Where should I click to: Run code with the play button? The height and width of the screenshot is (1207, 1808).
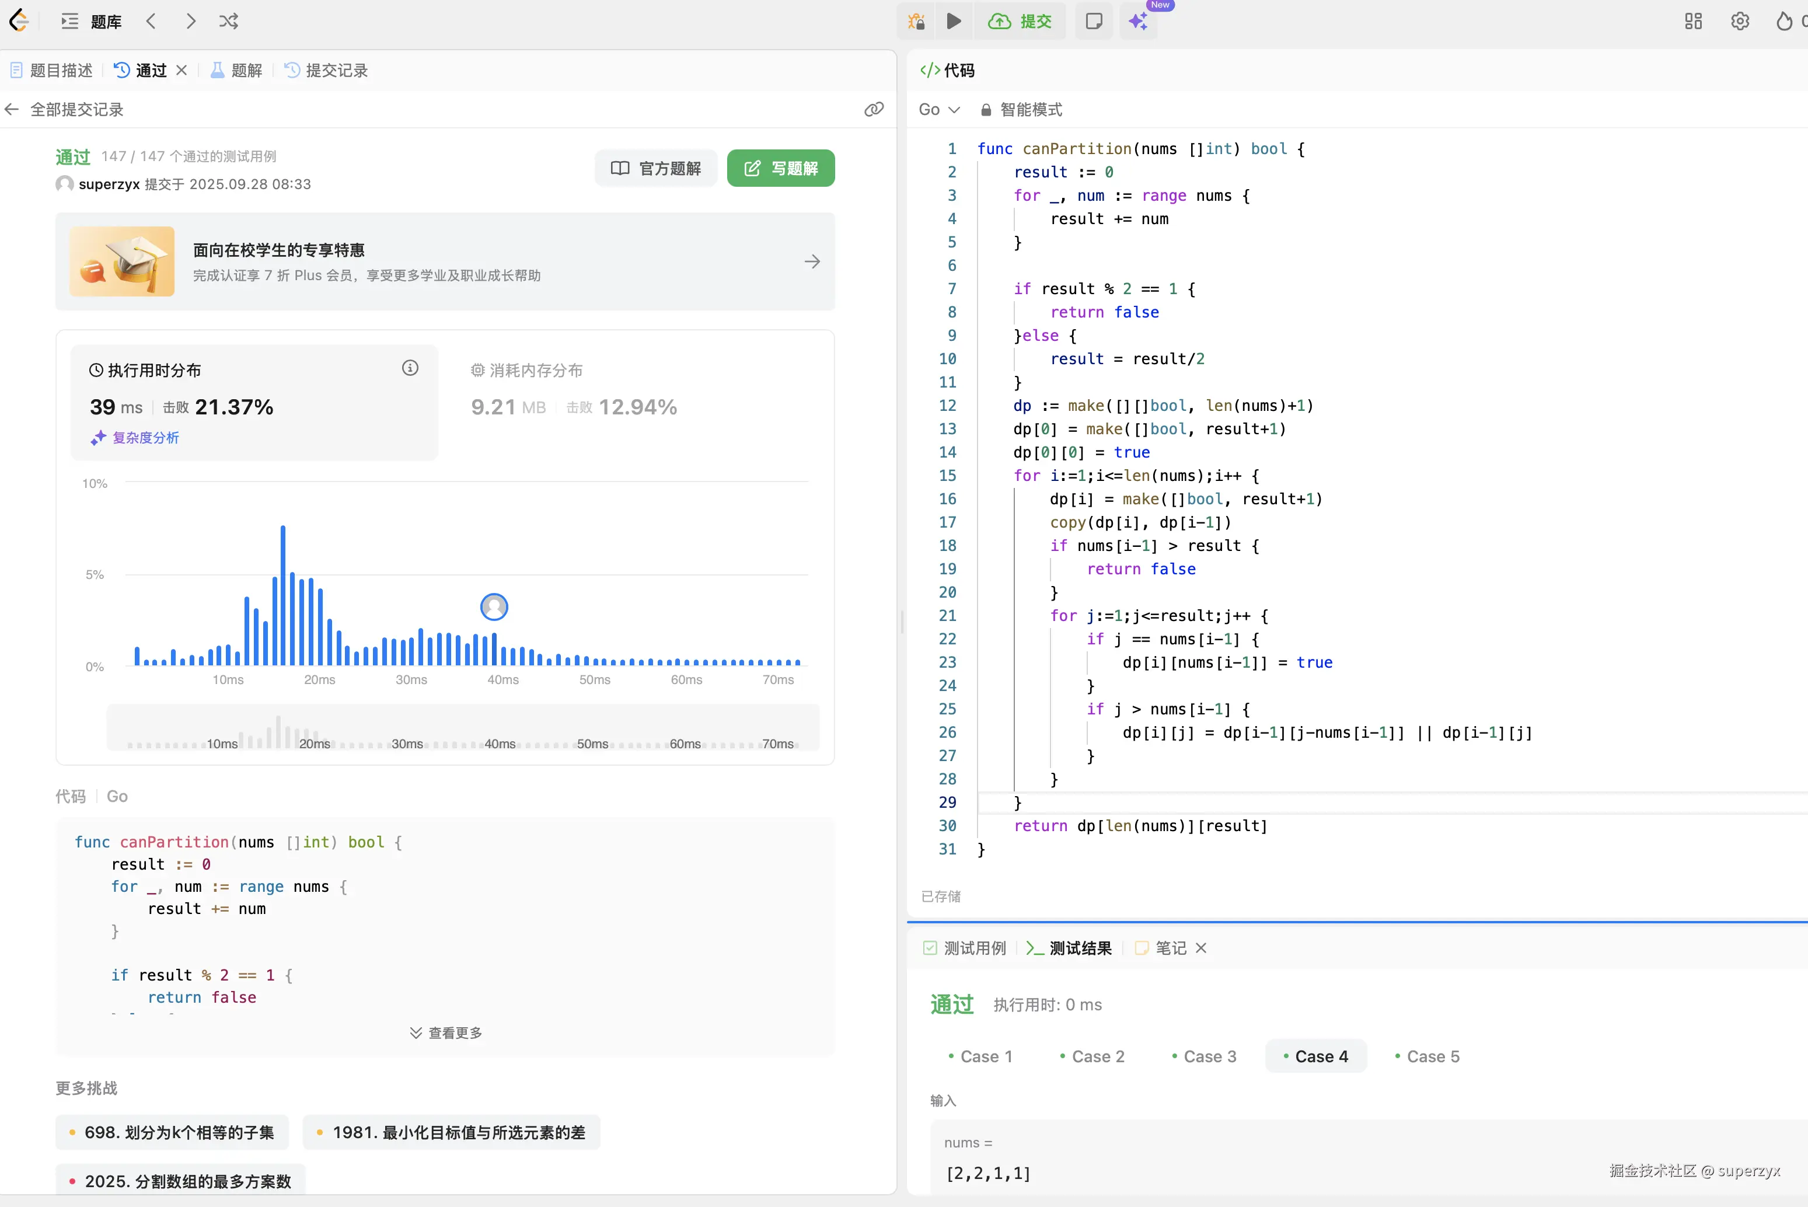(x=954, y=22)
